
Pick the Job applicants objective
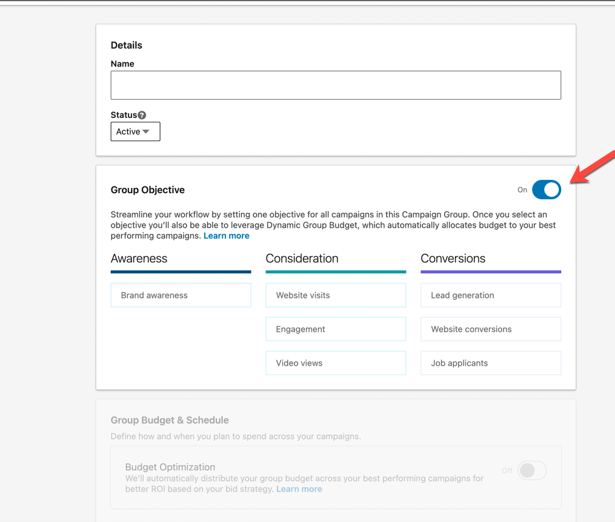491,363
